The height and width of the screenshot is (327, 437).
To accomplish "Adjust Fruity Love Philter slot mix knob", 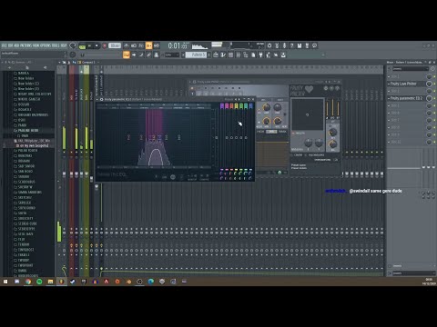I will click(x=429, y=84).
